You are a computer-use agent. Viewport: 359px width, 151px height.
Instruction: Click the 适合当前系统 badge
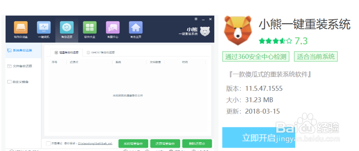316,57
